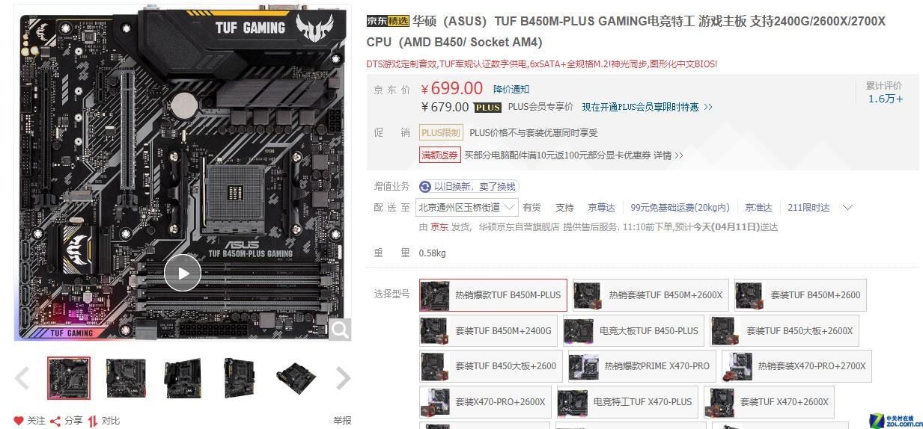Select the last angled motherboard thumbnail
Screen dimensions: 923x429
click(x=296, y=378)
